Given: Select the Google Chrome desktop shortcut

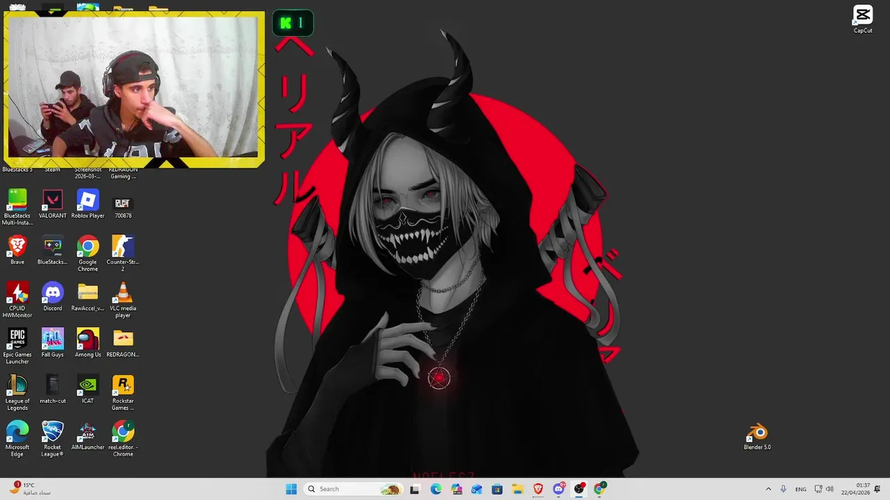Looking at the screenshot, I should click(88, 253).
